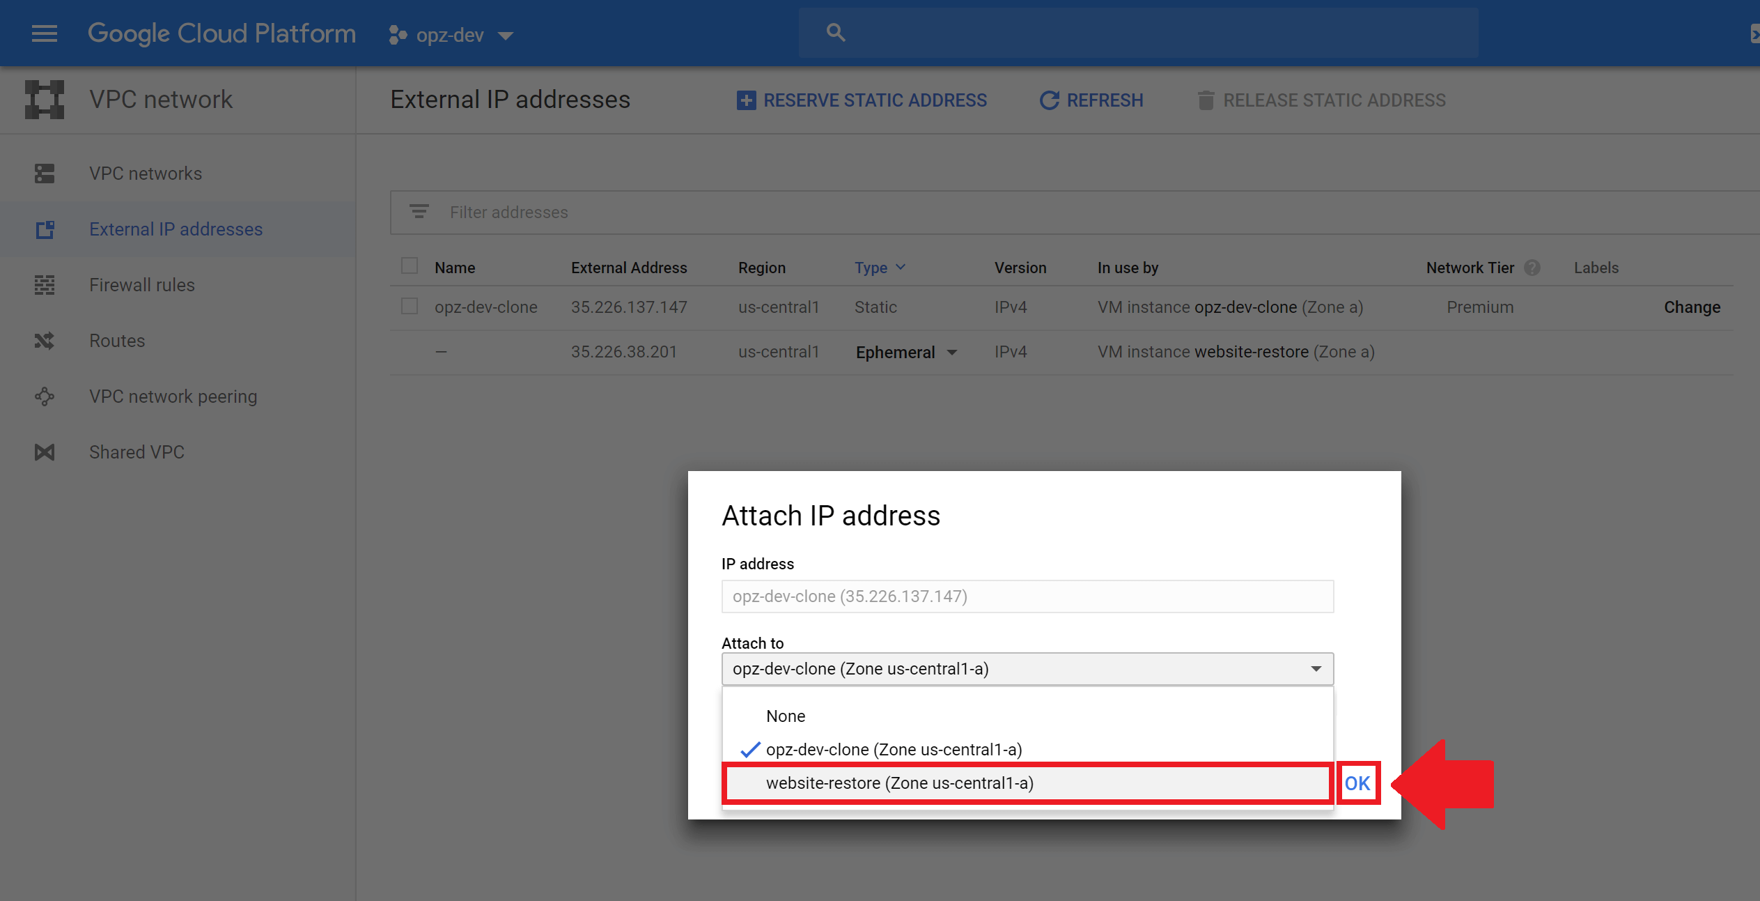Select opz-dev-clone (Zone us-central1-a) option
The width and height of the screenshot is (1760, 901).
pos(1027,750)
